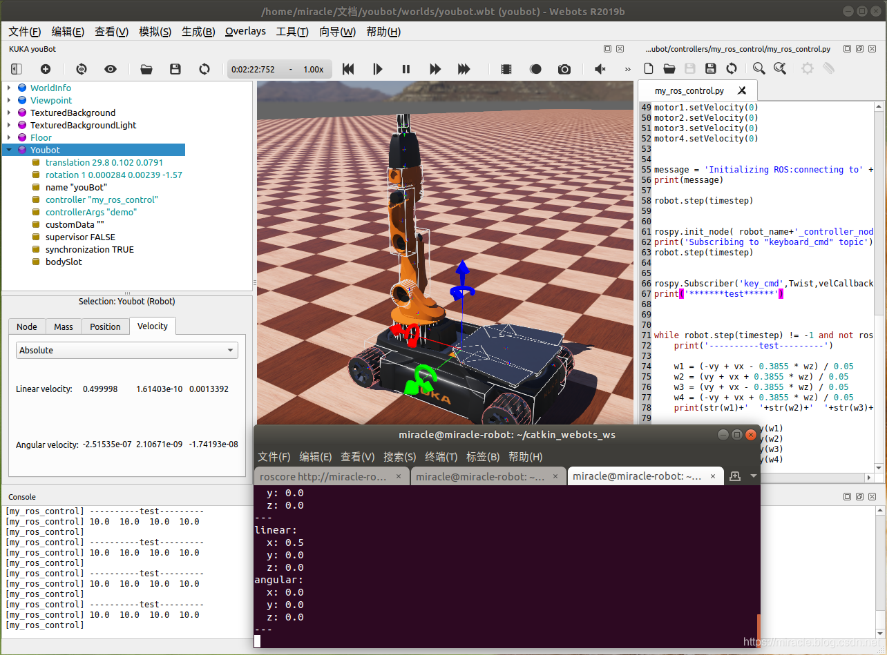Expand the TexturedBackgroundLight node
Viewport: 887px width, 655px height.
(x=9, y=125)
